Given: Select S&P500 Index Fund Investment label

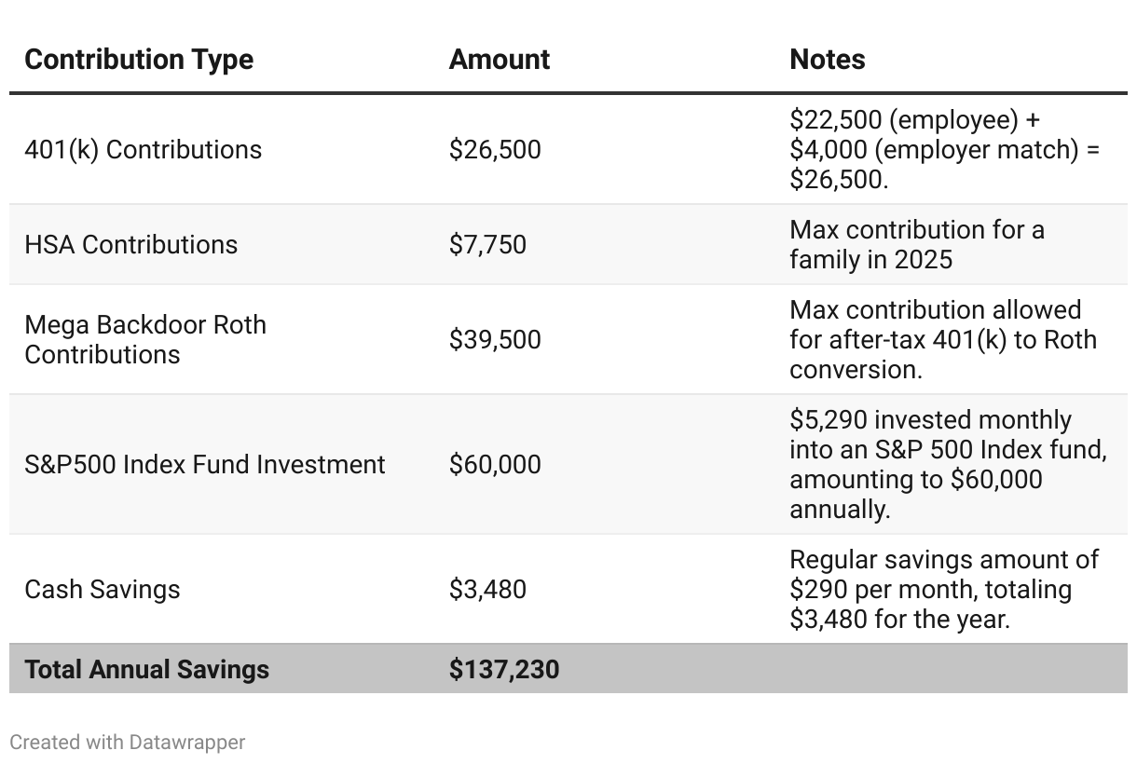Looking at the screenshot, I should pos(205,464).
